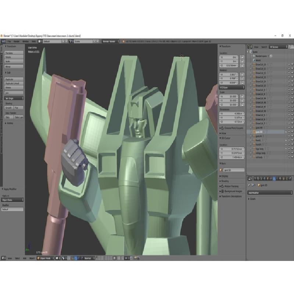Select the highlighted Modifiers wrench tab icon
This screenshot has height=294, width=294.
point(274,179)
